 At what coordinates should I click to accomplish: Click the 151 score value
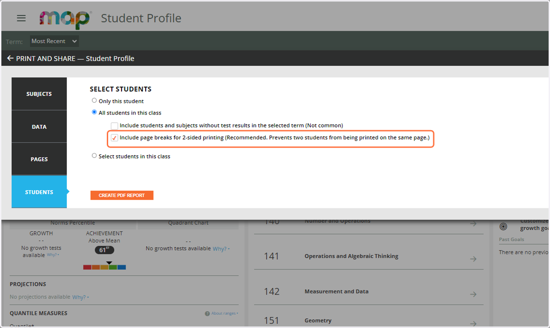271,321
